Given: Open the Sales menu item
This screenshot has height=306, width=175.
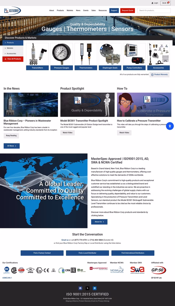Looking at the screenshot, I should point(94,11).
